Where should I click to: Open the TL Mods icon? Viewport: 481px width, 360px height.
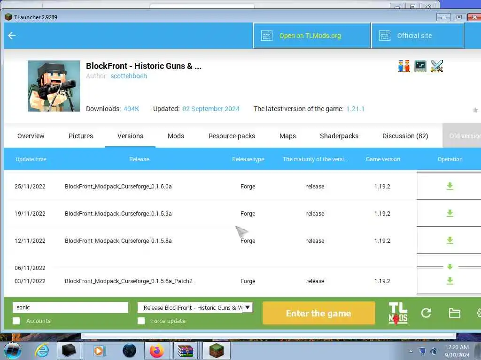pos(398,313)
